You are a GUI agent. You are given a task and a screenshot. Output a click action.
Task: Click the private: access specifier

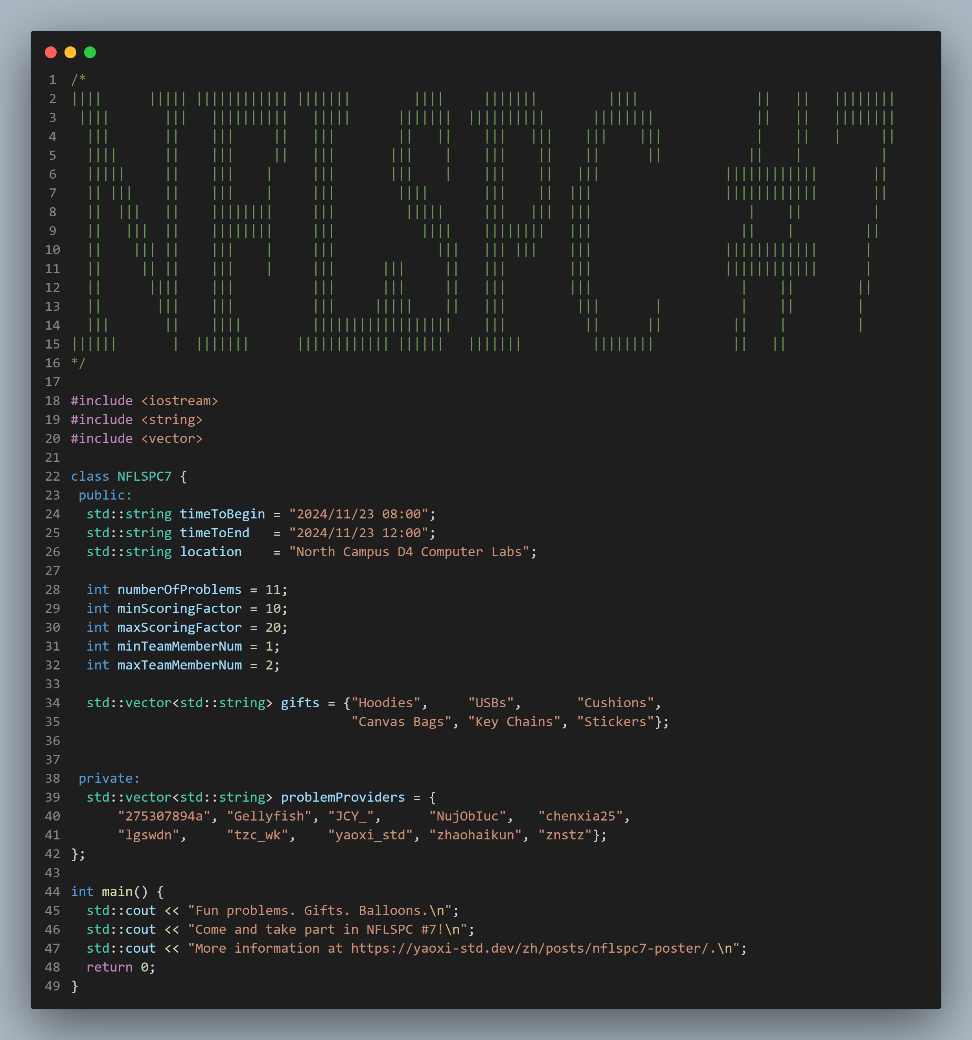(109, 778)
